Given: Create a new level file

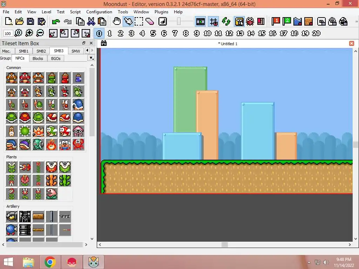Looking at the screenshot, I should pos(9,21).
